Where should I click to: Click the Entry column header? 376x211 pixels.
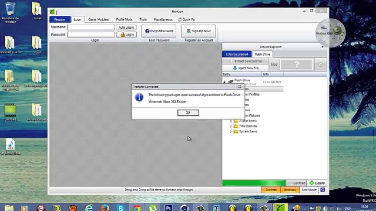coord(242,74)
